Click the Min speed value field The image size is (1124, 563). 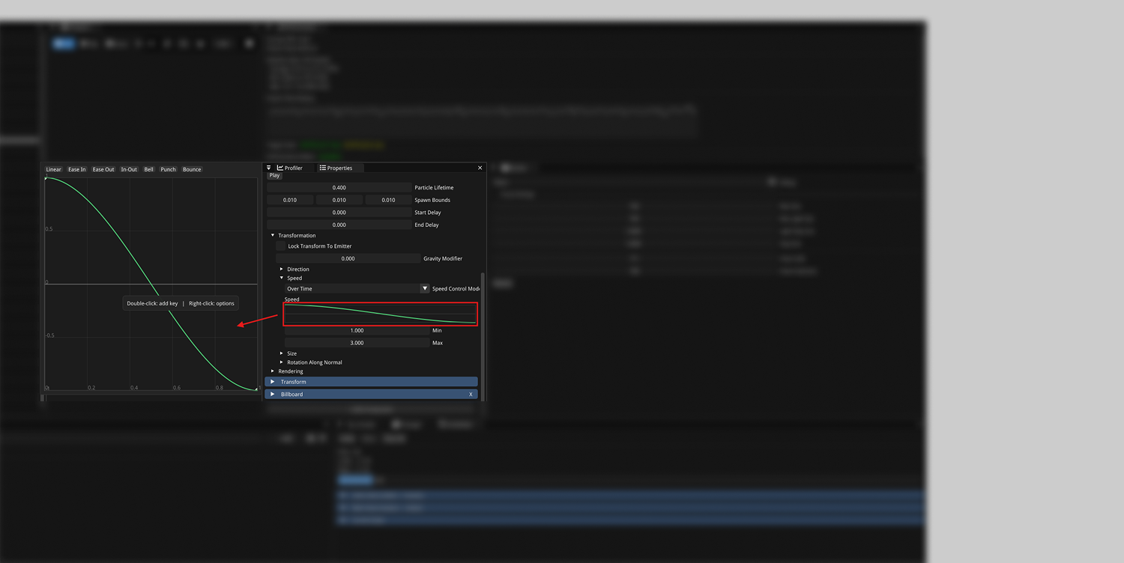pyautogui.click(x=357, y=330)
